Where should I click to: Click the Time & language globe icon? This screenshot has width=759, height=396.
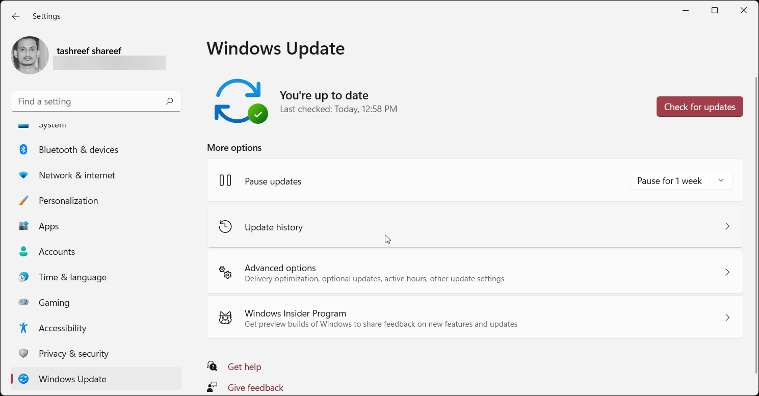23,277
